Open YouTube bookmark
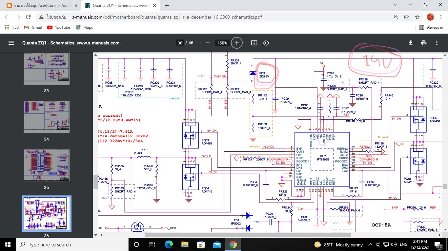Image resolution: width=448 pixels, height=251 pixels. 59,27
